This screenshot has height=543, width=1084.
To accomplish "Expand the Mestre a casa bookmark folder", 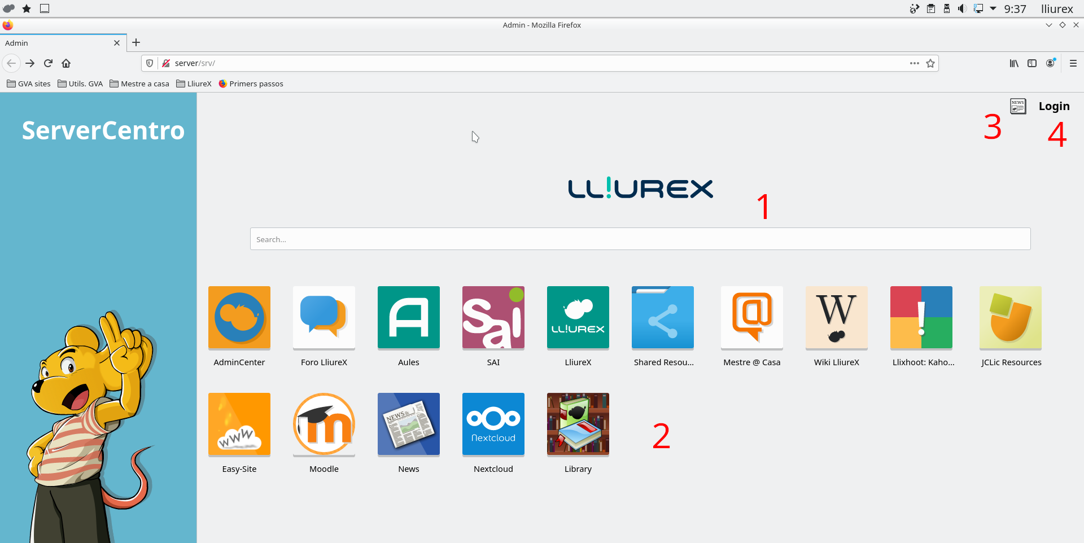I will coord(139,84).
